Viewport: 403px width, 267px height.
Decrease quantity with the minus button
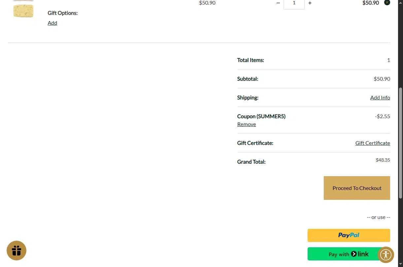coord(278,3)
